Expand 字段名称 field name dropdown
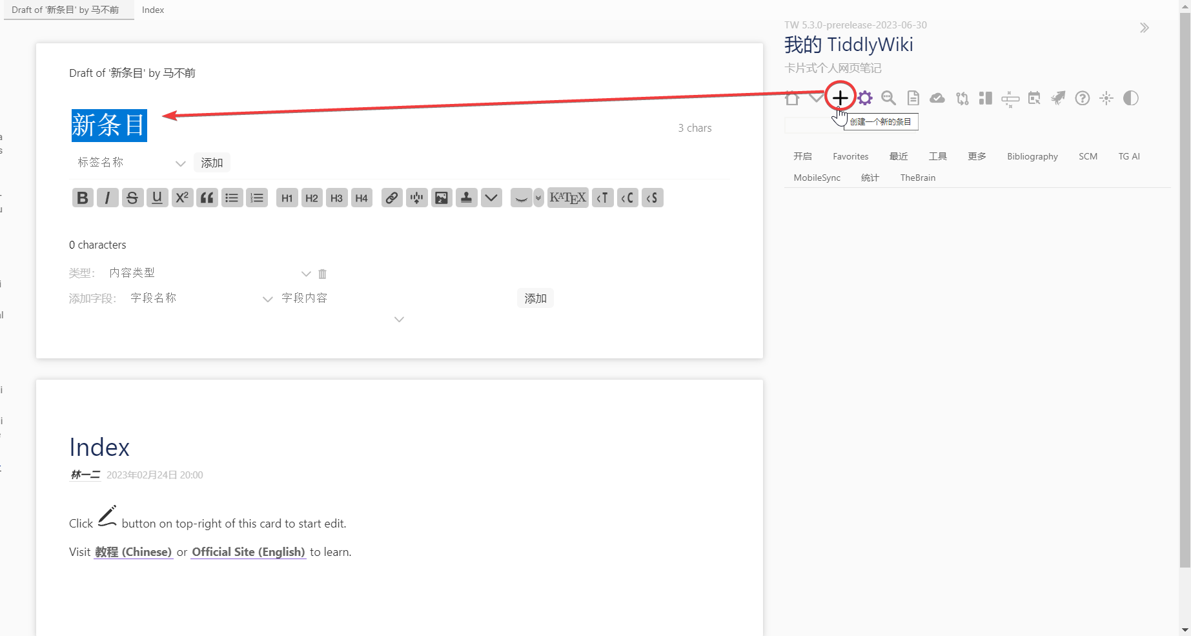1191x636 pixels. point(267,299)
